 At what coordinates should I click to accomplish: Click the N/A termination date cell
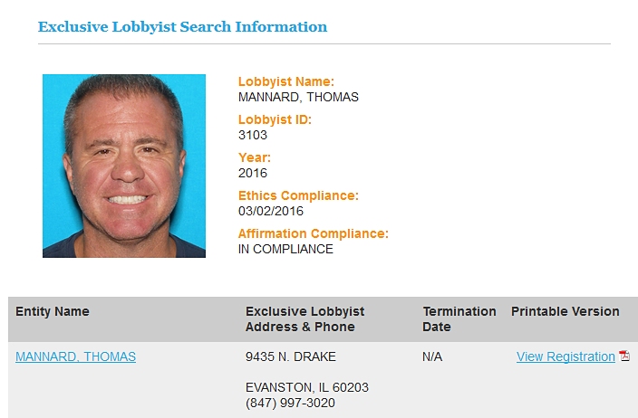(432, 356)
